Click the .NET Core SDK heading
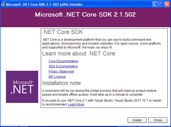171x127 pixels. click(x=63, y=32)
